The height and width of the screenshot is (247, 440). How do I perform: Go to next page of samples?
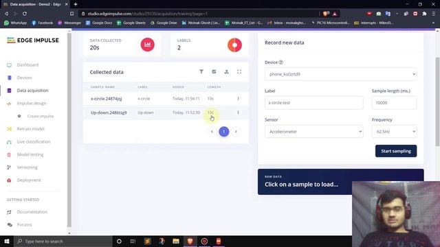pos(236,132)
